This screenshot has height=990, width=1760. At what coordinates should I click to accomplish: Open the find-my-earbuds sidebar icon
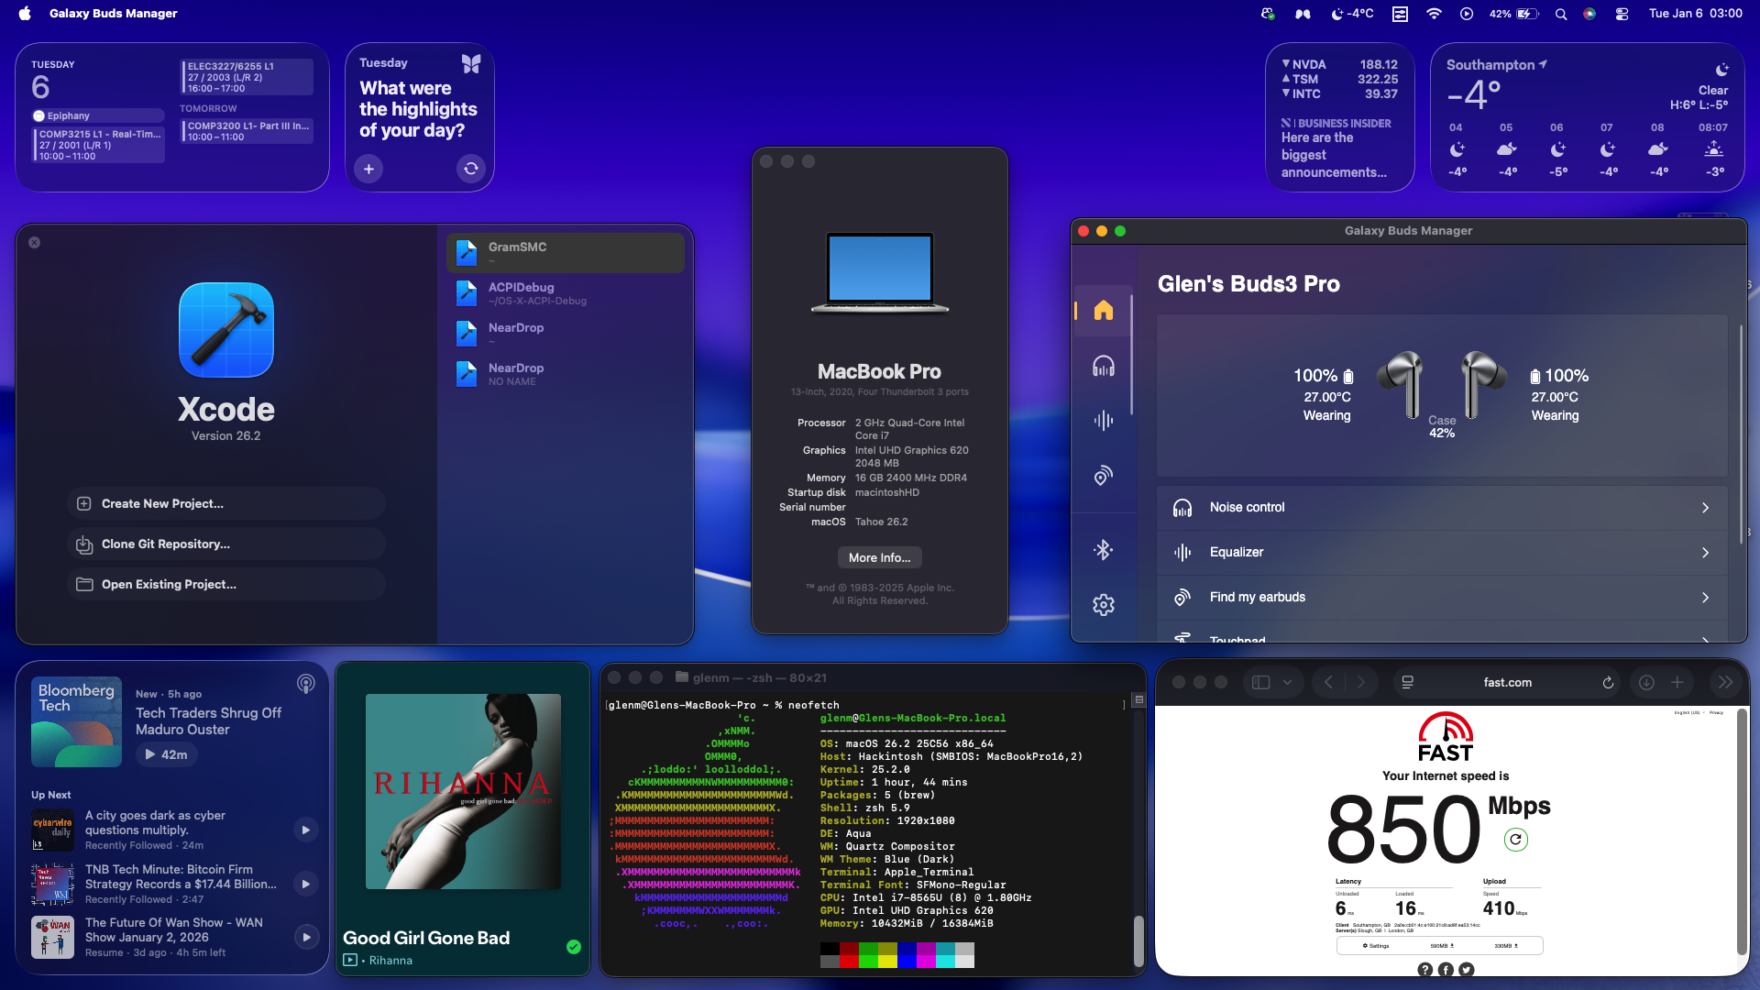tap(1103, 476)
